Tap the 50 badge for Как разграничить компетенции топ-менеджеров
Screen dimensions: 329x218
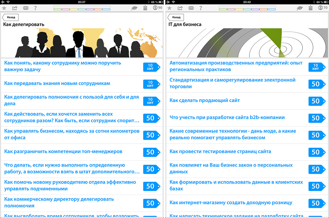(x=152, y=152)
